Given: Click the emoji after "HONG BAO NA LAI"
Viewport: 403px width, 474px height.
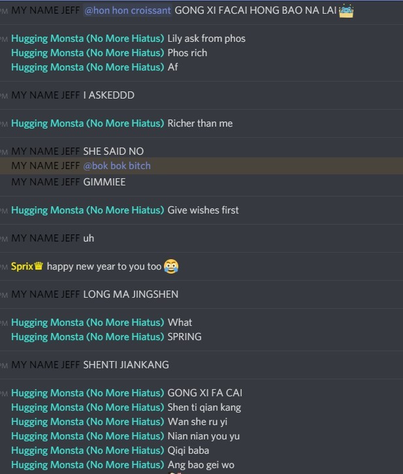Looking at the screenshot, I should (x=346, y=10).
